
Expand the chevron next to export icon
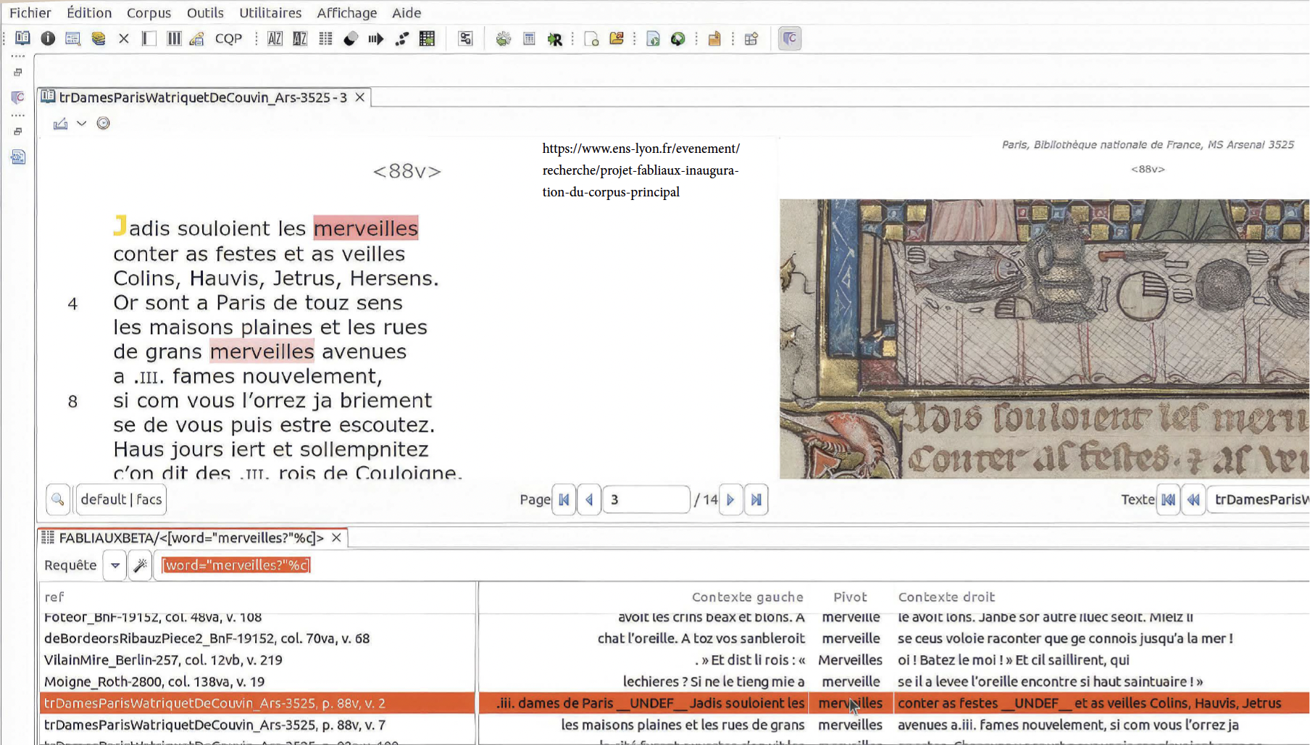[x=82, y=123]
